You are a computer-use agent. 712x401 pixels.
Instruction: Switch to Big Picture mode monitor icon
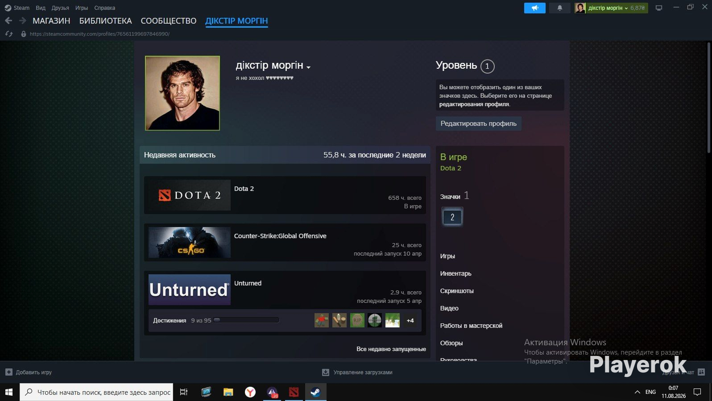[658, 8]
